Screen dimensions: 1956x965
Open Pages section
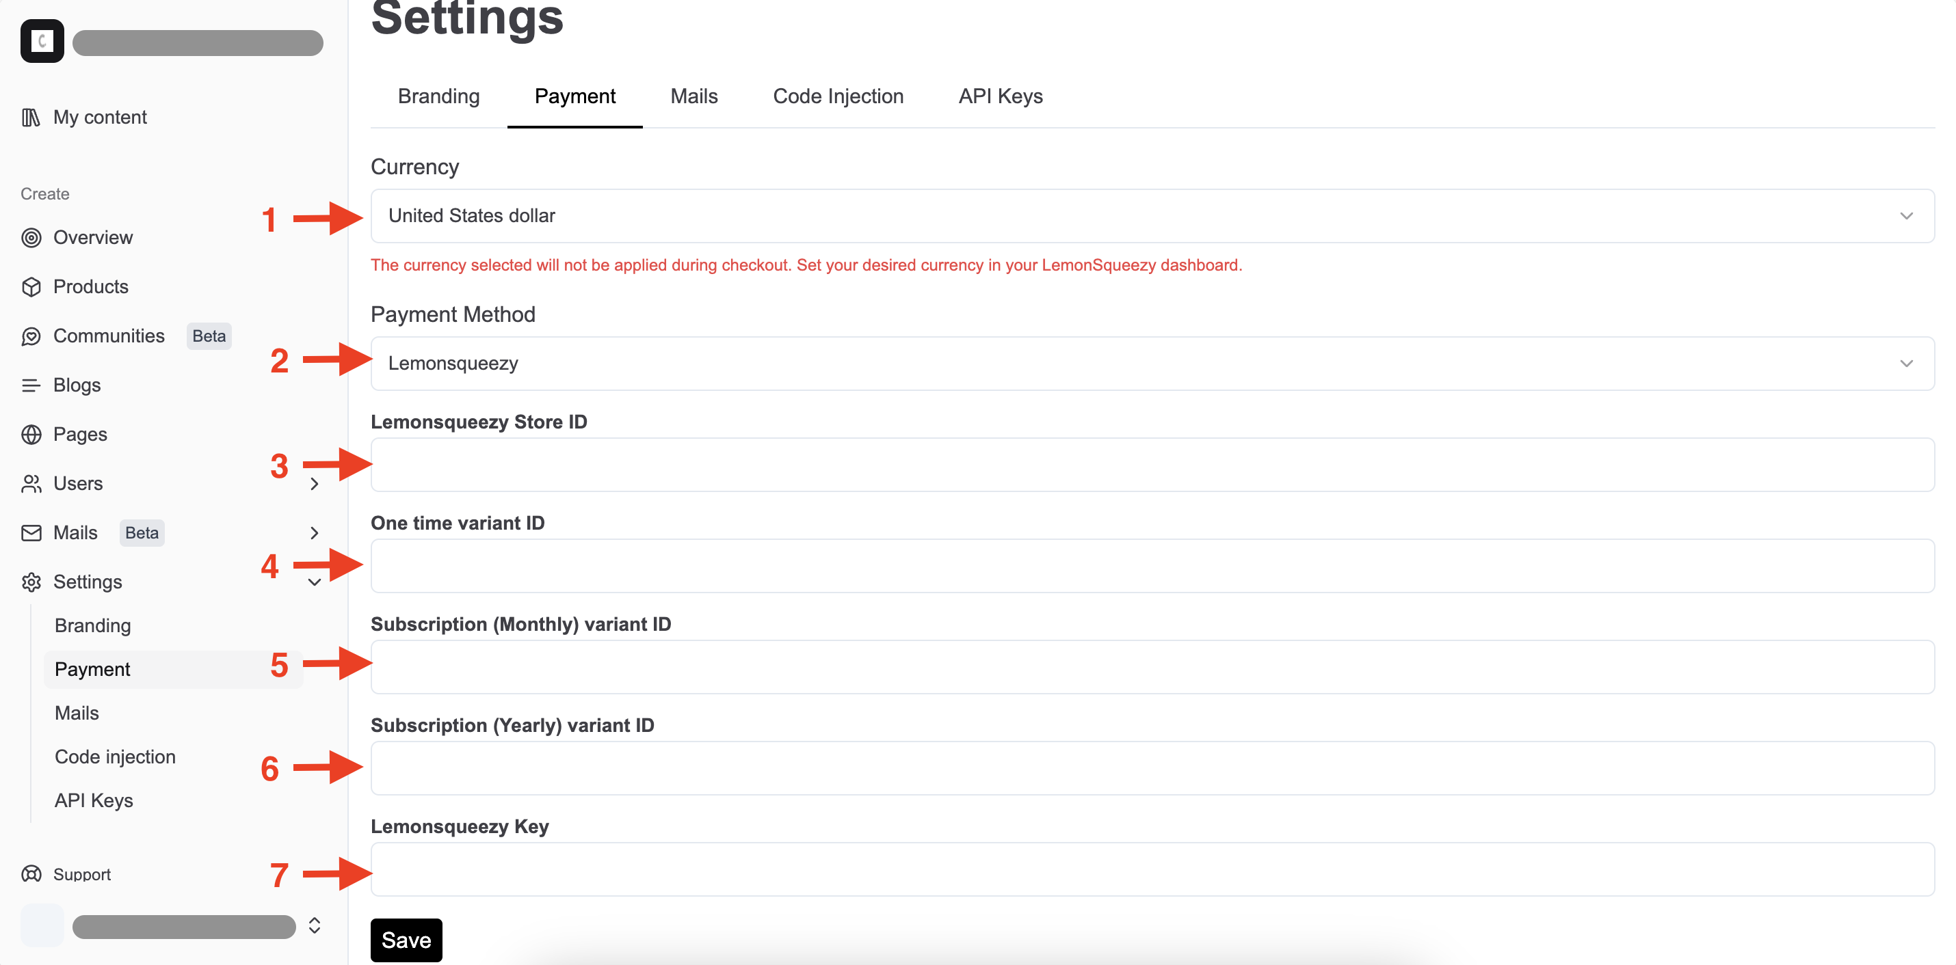pos(80,434)
